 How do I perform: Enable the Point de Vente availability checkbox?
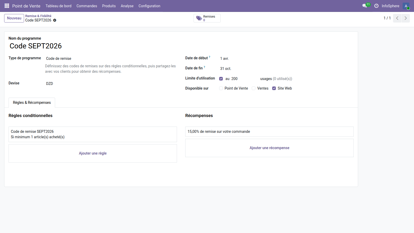click(221, 88)
